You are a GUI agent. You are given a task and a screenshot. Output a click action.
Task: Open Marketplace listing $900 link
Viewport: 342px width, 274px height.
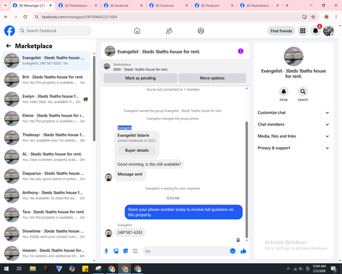[x=140, y=69]
